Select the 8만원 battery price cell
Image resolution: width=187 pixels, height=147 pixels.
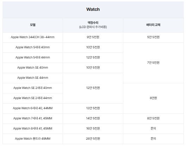pyautogui.click(x=153, y=98)
